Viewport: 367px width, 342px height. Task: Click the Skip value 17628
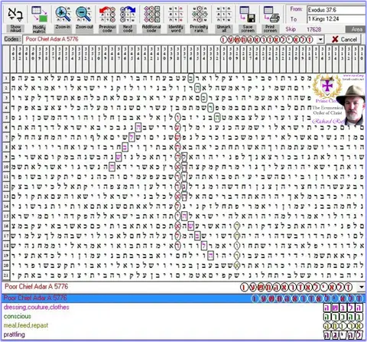(313, 29)
